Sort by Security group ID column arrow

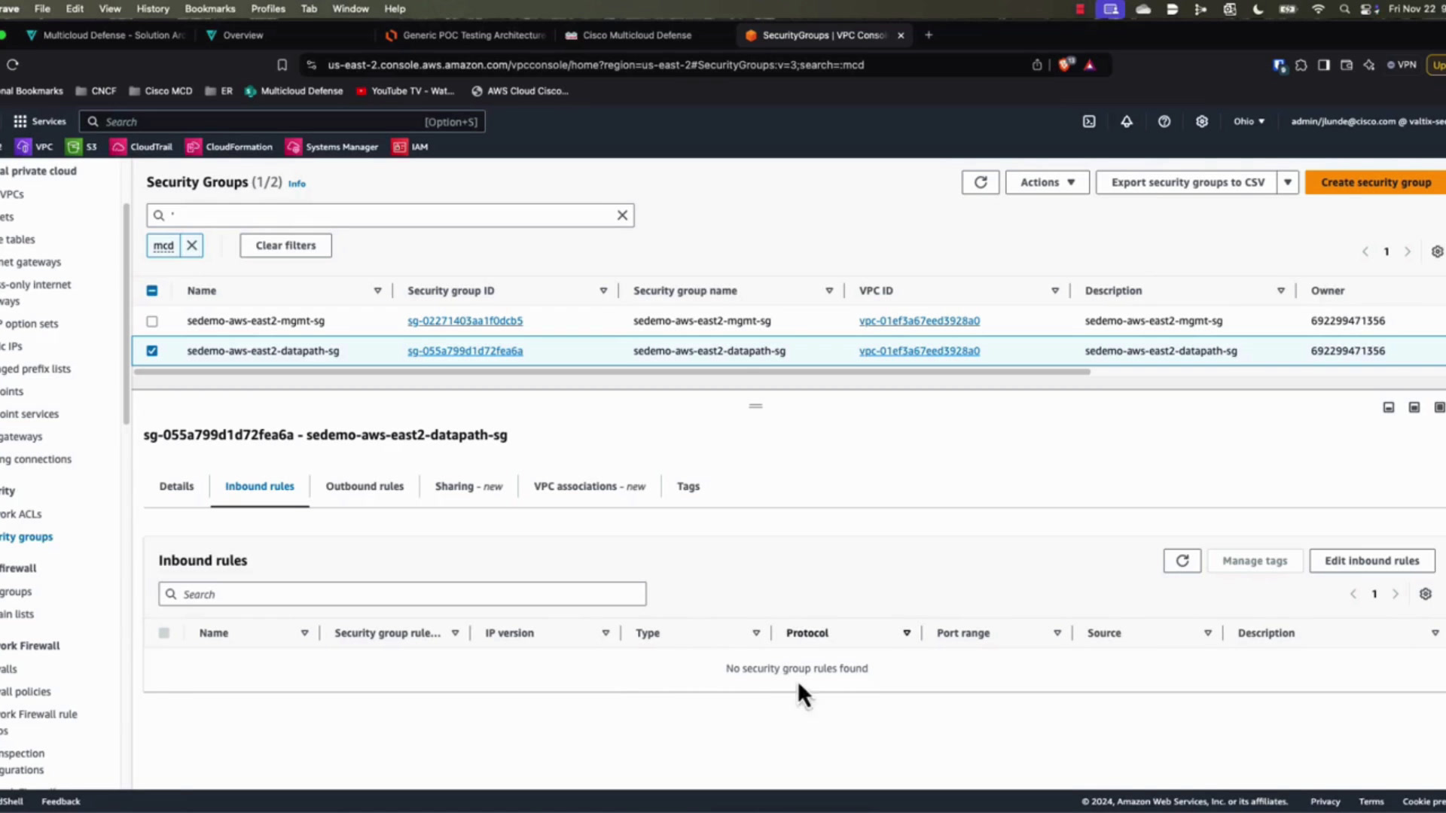point(603,291)
